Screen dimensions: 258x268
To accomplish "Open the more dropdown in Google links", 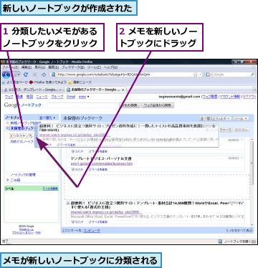I will pyautogui.click(x=84, y=97).
